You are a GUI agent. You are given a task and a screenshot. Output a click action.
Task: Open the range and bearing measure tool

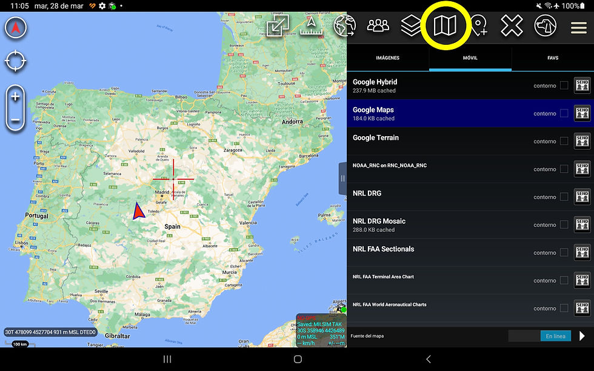pos(311,25)
